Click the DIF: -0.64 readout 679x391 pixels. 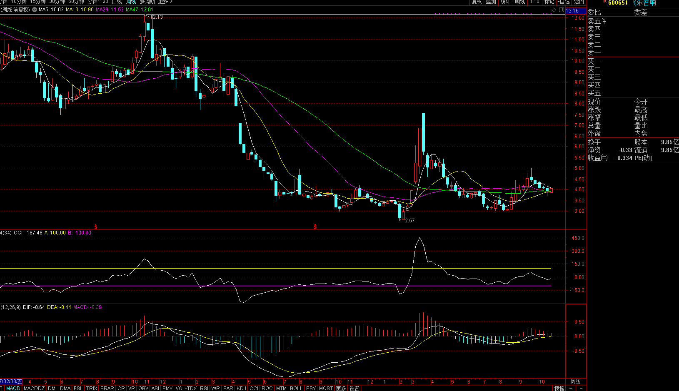pos(34,307)
